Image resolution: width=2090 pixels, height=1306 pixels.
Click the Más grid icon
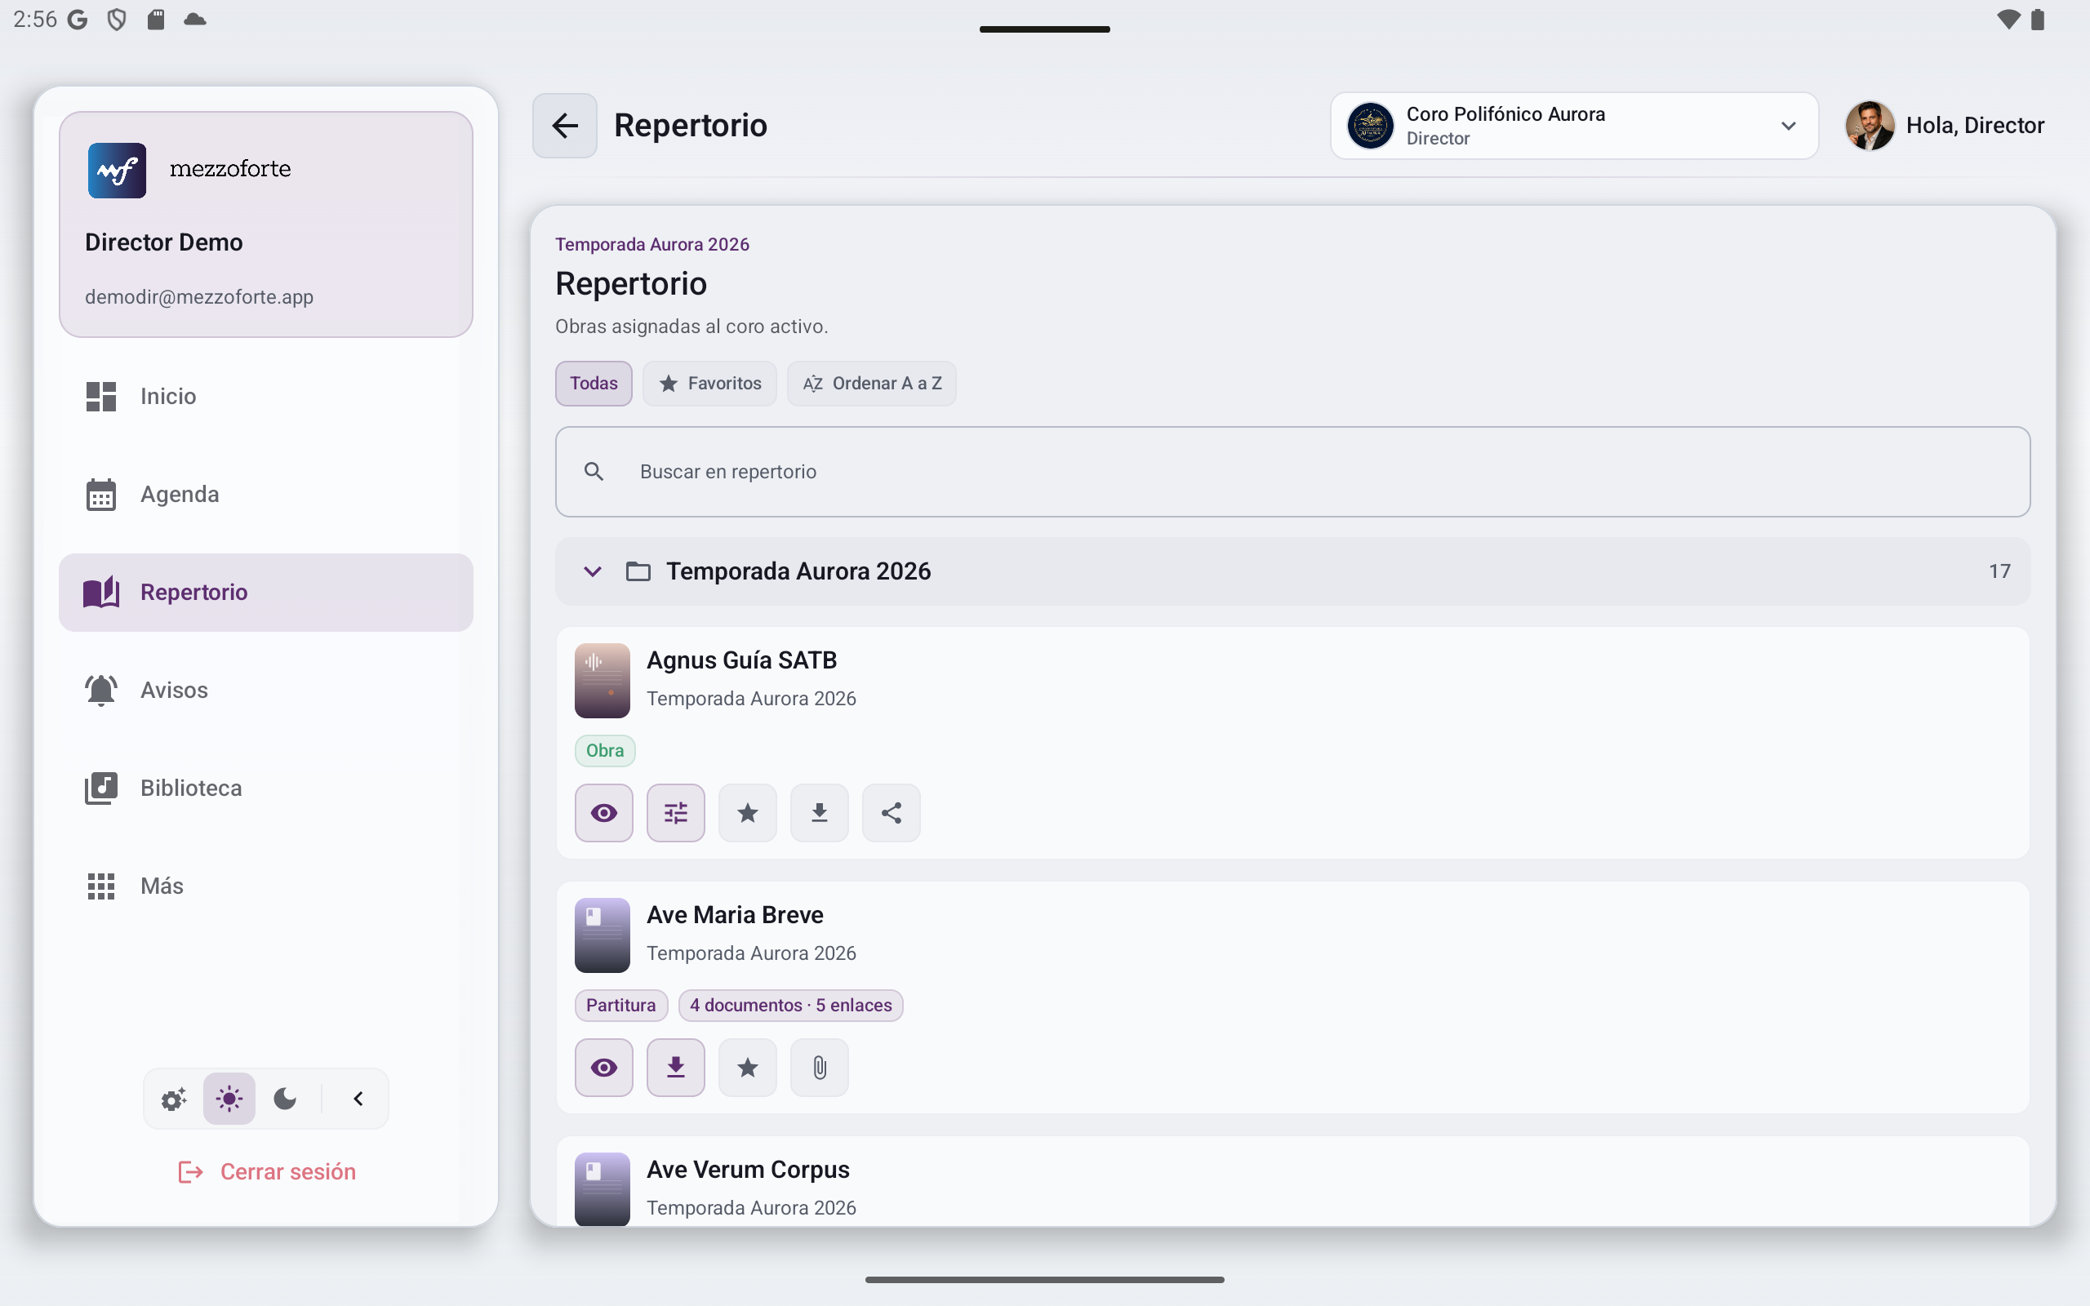101,886
